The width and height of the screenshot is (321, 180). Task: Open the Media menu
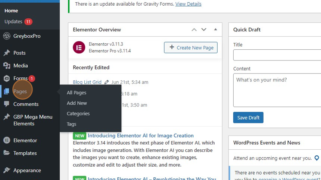[21, 65]
